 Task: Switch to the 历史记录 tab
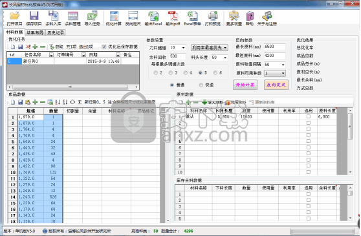pos(56,33)
